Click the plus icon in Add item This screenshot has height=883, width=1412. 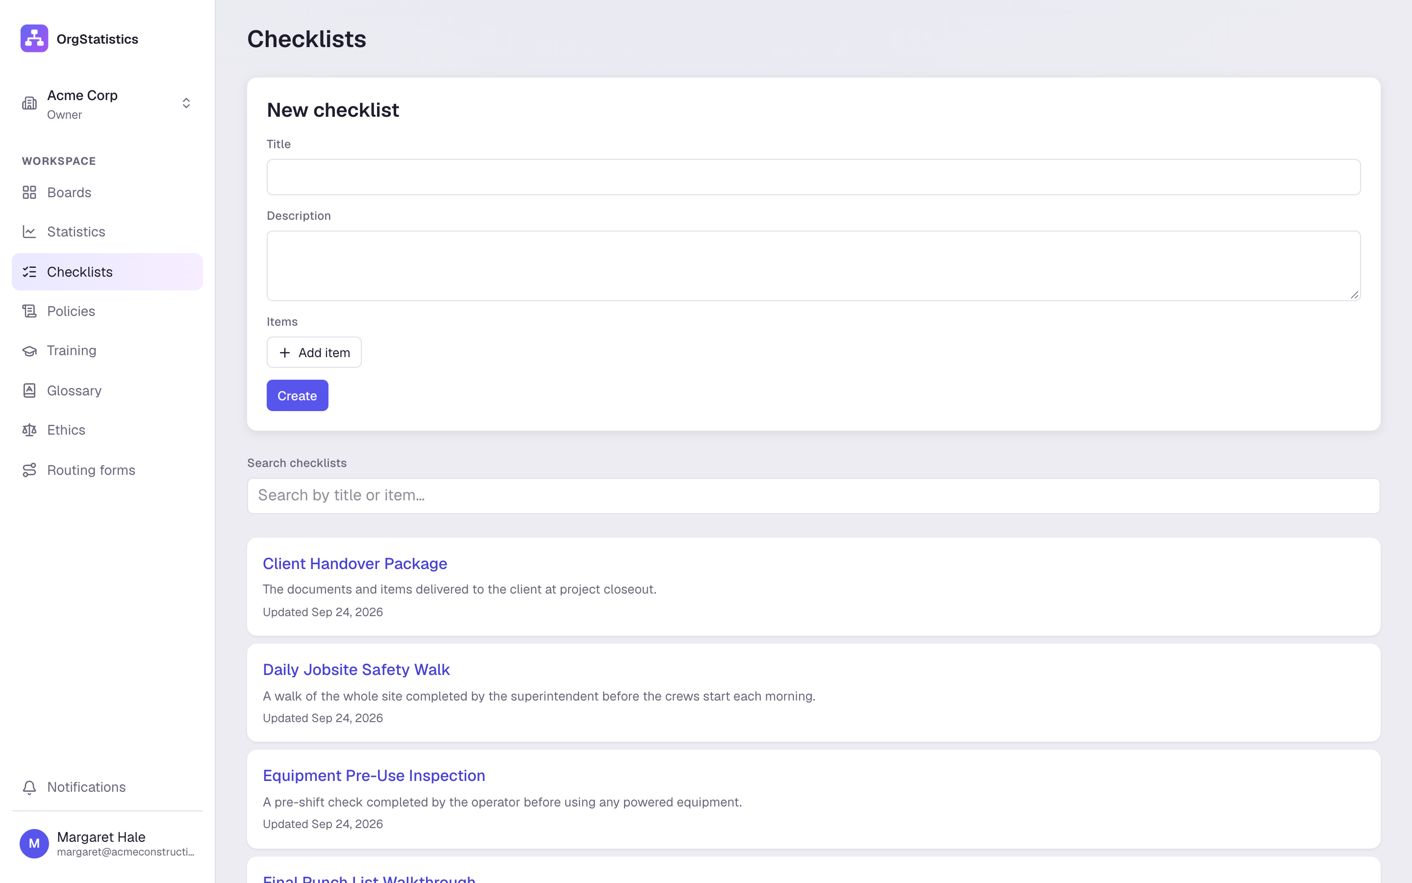[285, 353]
